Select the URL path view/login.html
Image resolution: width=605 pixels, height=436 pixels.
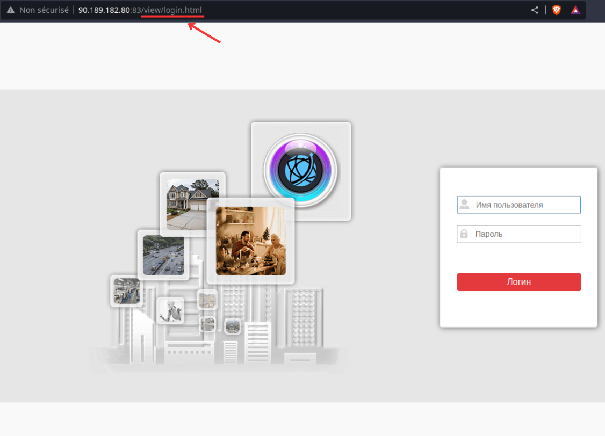pyautogui.click(x=172, y=10)
